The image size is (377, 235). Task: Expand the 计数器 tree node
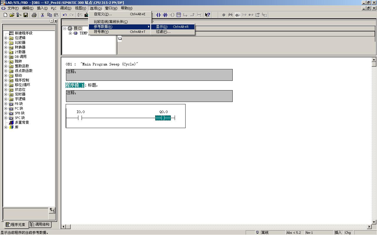(x=6, y=52)
